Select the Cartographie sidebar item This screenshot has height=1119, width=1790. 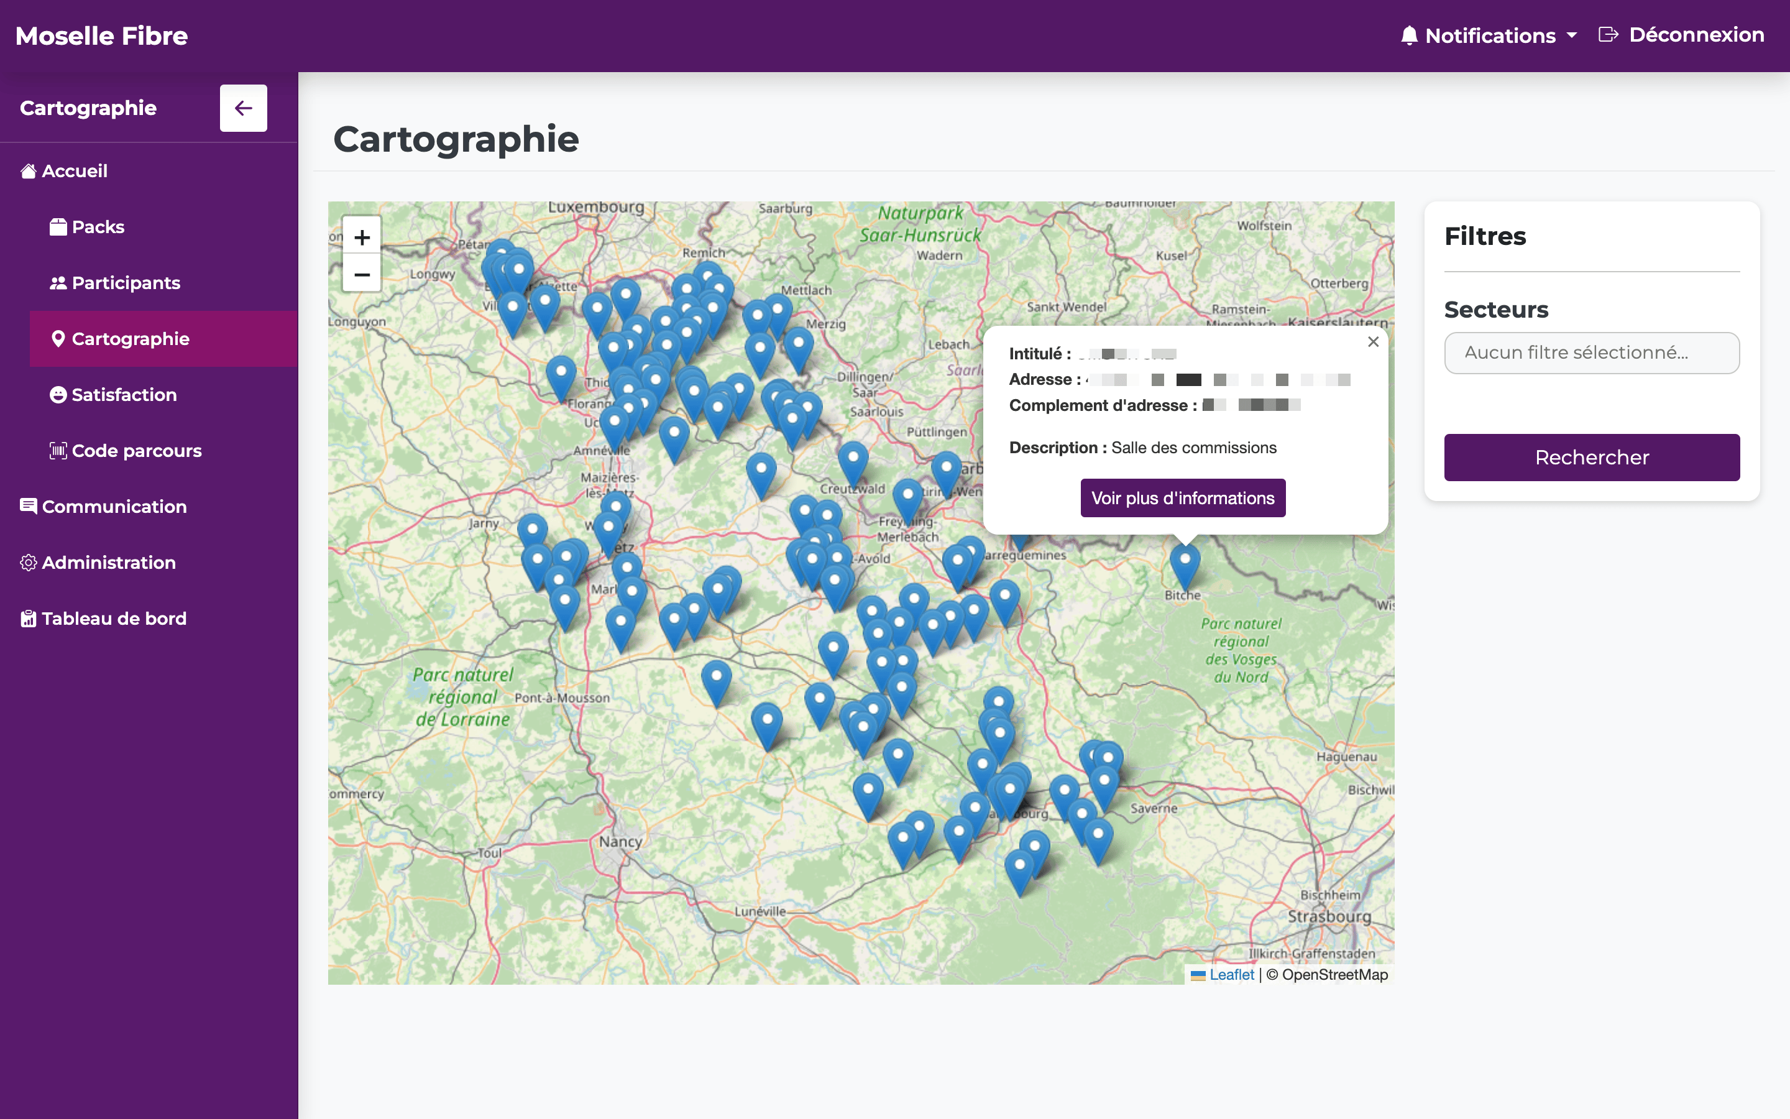pos(163,339)
